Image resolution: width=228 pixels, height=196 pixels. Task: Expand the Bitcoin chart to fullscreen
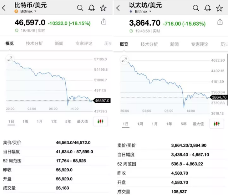tap(10, 59)
